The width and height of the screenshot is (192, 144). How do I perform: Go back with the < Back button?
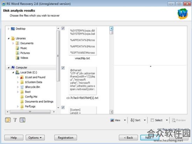pos(128,138)
